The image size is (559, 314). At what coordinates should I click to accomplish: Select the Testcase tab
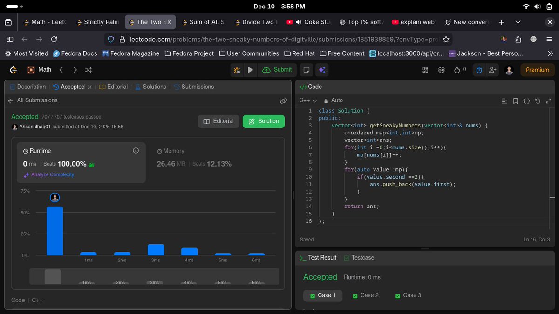click(359, 258)
